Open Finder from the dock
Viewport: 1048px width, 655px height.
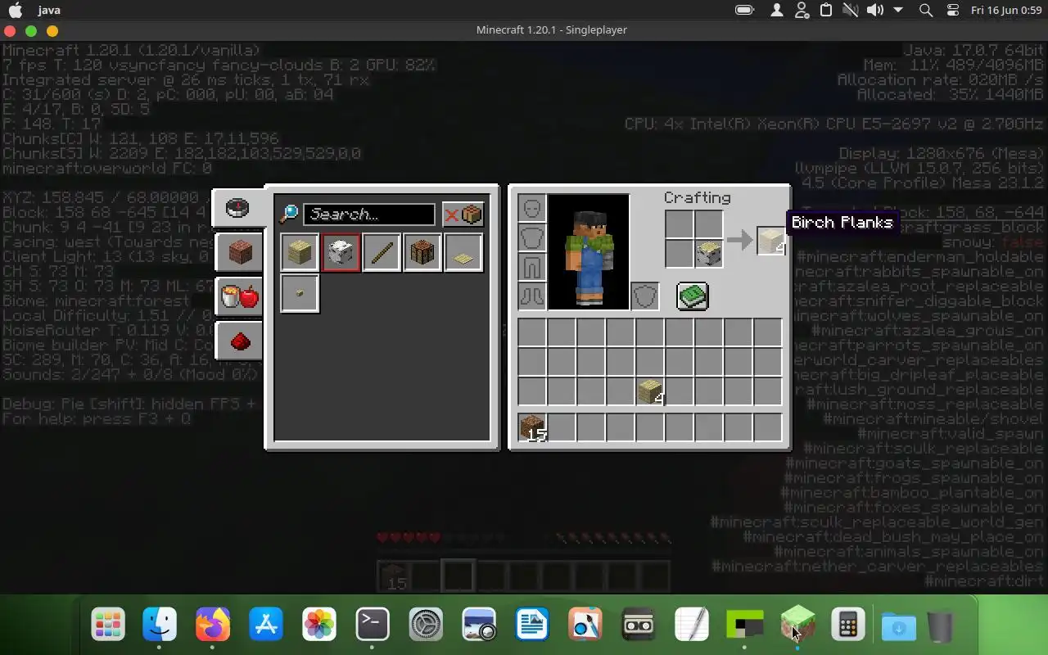pos(160,626)
